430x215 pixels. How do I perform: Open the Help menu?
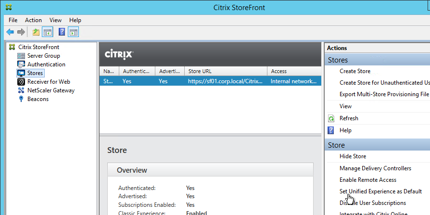point(75,20)
